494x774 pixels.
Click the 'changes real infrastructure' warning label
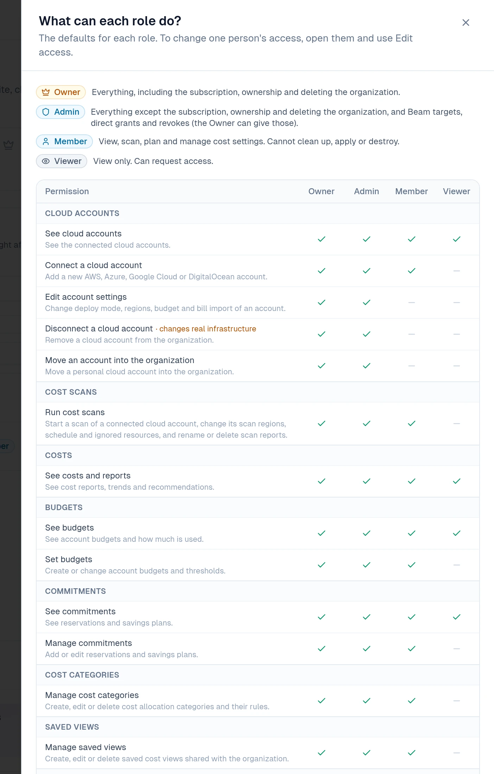(208, 329)
